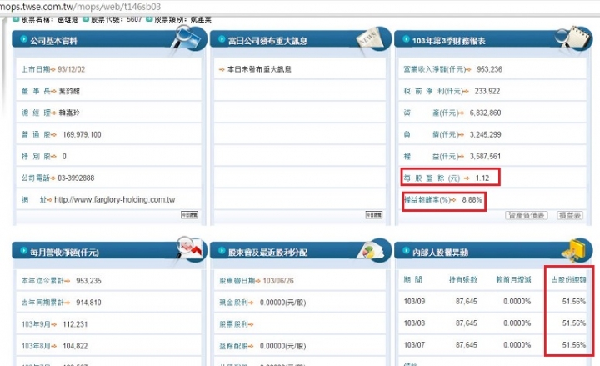The image size is (600, 366).
Task: Click round arrow bullet beside 當日公司發布重大訊息
Action: click(x=222, y=39)
